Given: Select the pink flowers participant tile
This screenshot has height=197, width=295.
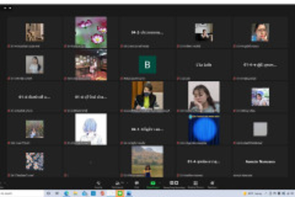Looking at the screenshot, I should pyautogui.click(x=91, y=31).
